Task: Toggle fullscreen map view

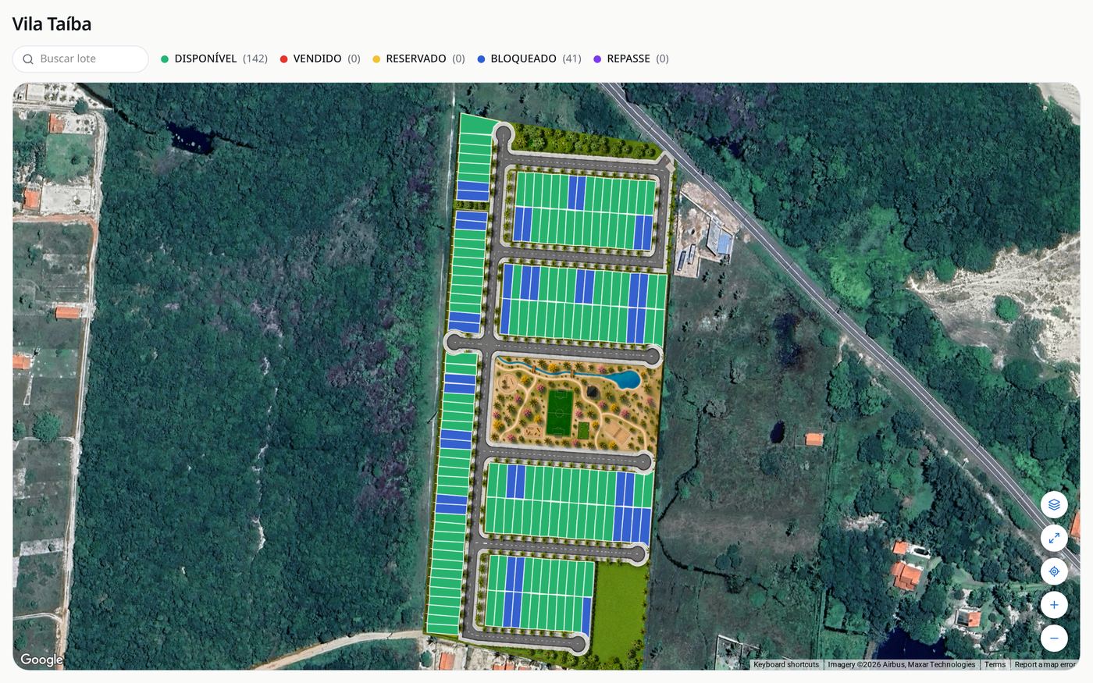Action: [x=1054, y=538]
